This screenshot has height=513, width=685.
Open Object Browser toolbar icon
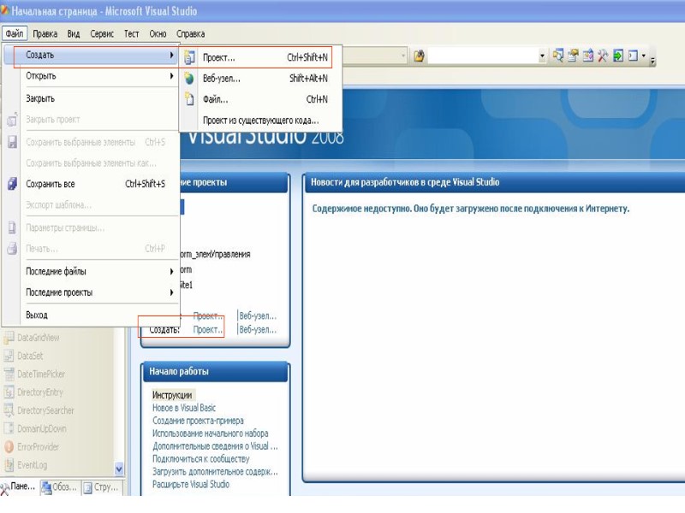tap(587, 56)
